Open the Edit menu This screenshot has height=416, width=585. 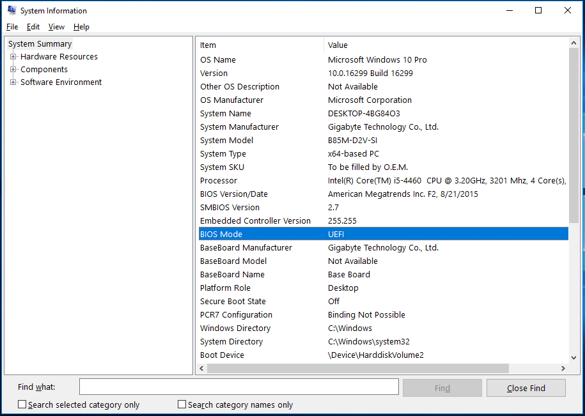point(33,27)
